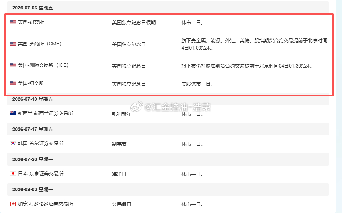Click the 毛利新年 holiday name

coord(122,114)
